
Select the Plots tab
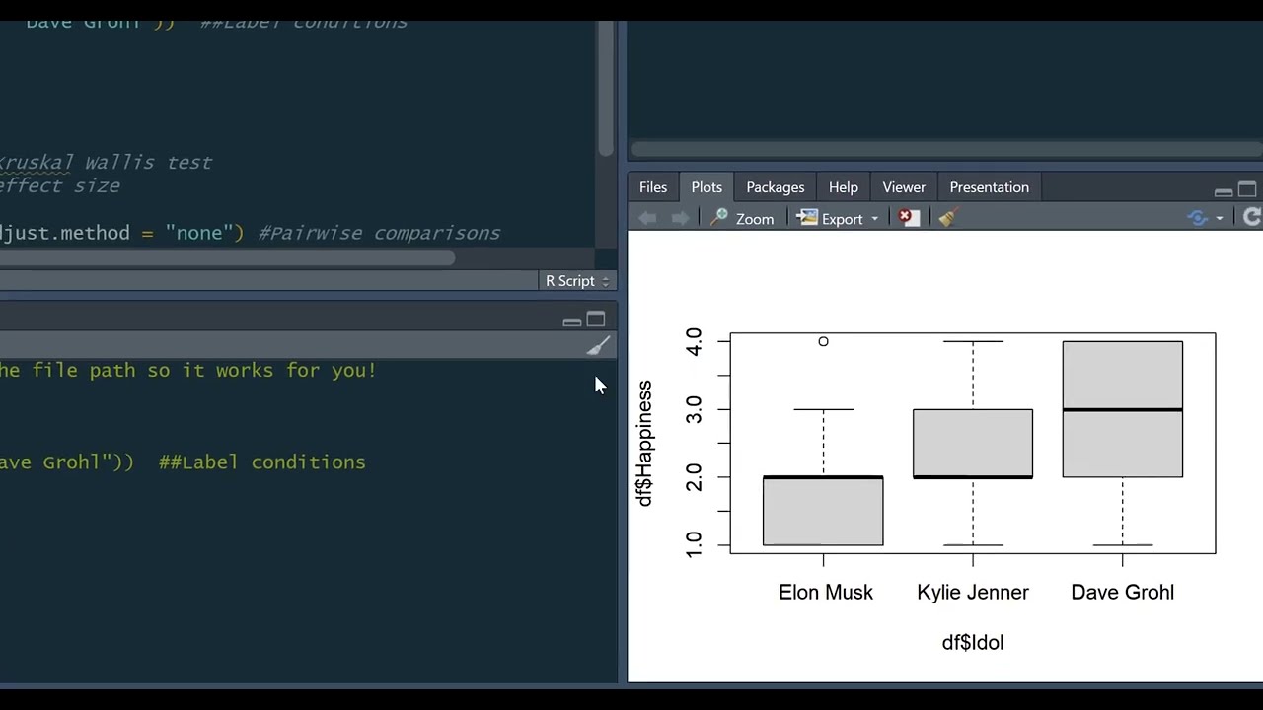(706, 187)
